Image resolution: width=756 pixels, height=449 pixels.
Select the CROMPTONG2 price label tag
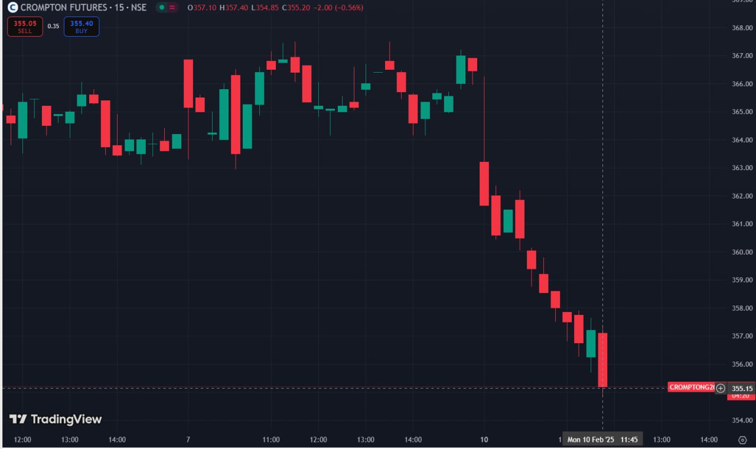click(691, 388)
